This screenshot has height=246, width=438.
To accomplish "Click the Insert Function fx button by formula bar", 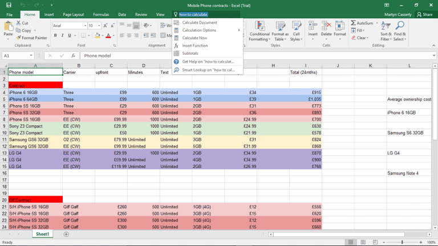I will pyautogui.click(x=73, y=55).
